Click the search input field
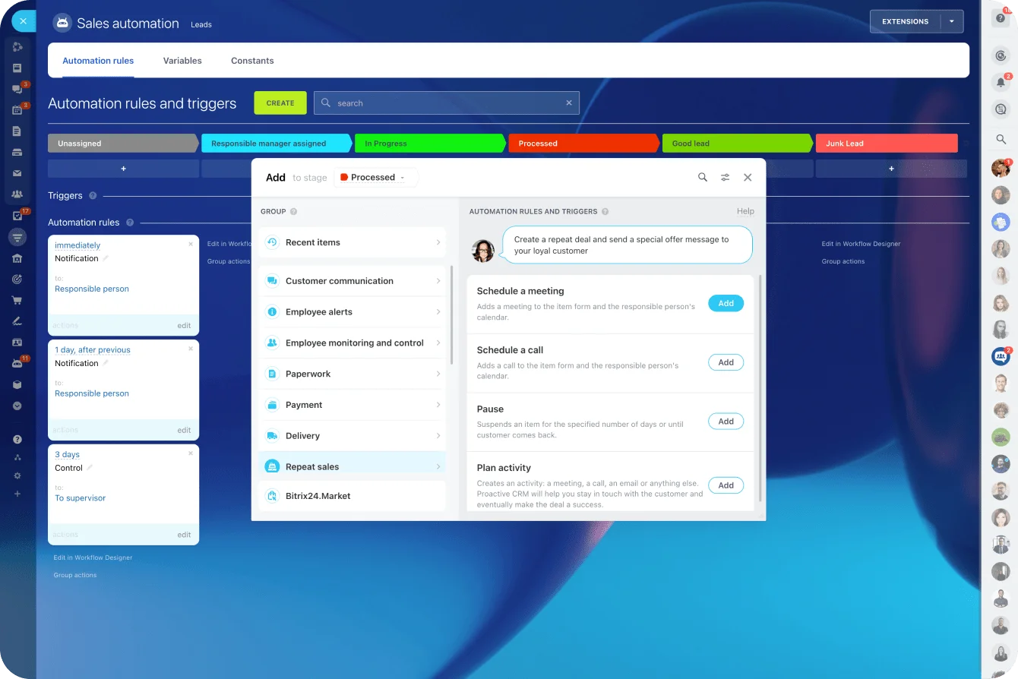The height and width of the screenshot is (679, 1018). click(448, 103)
